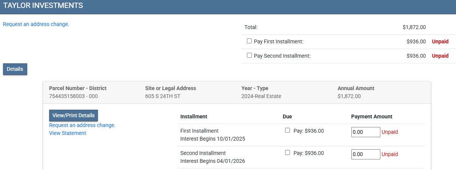Tick Second Installment Pay: $936.00 checkbox in table
Image resolution: width=456 pixels, height=170 pixels.
click(x=287, y=153)
